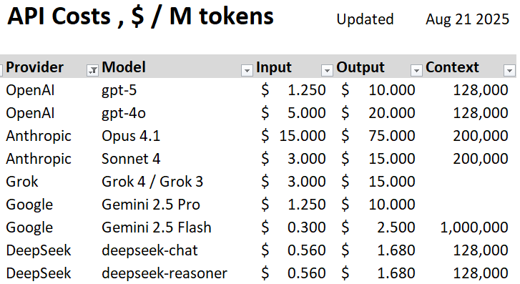
Task: Select the Updated label cell
Action: click(365, 19)
